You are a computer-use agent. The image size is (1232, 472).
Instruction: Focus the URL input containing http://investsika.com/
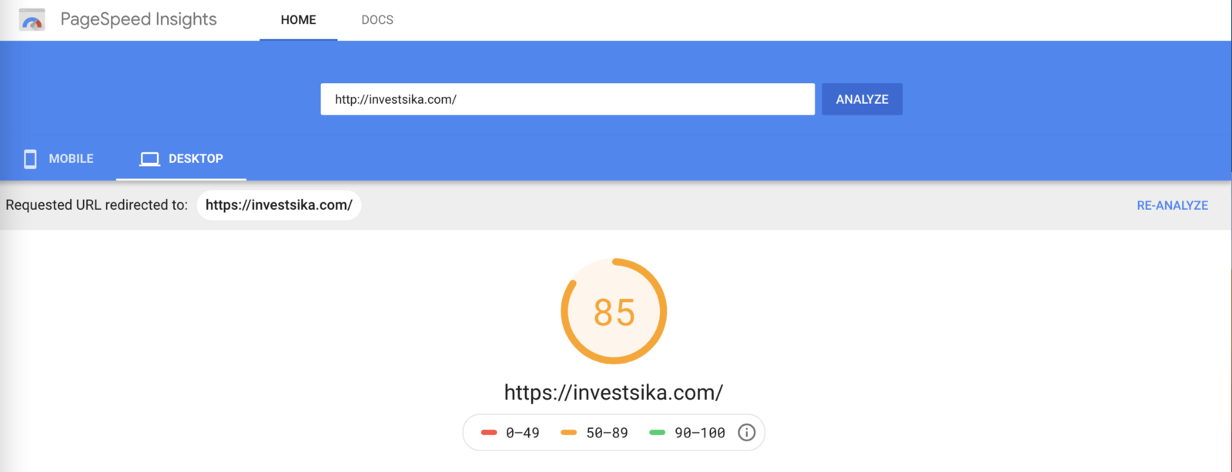pos(567,99)
